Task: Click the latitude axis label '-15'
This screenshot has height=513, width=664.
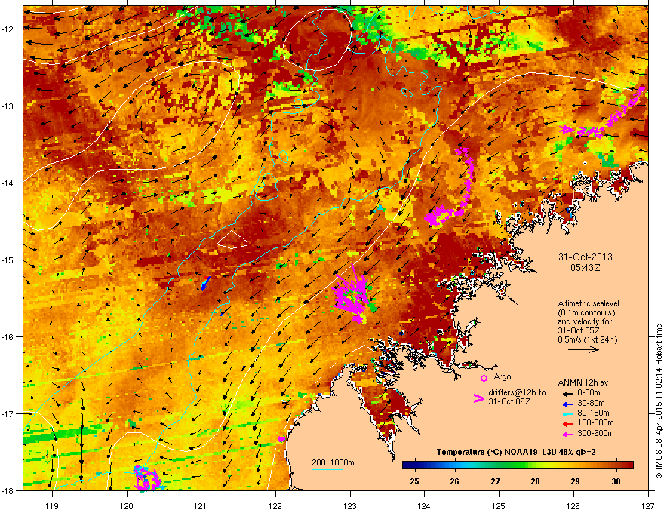Action: coord(8,260)
